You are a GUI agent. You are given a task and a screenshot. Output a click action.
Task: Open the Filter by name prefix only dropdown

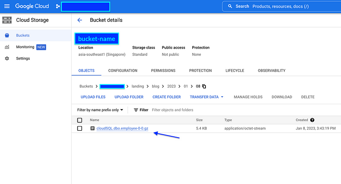101,110
